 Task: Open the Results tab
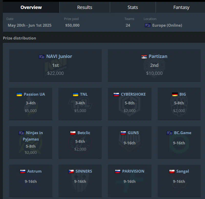point(85,7)
